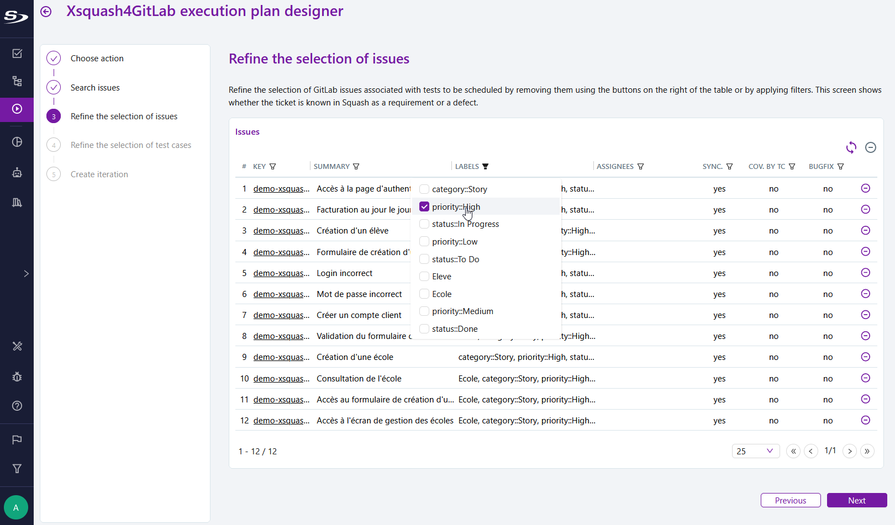The height and width of the screenshot is (525, 895).
Task: Open the bug tracker icon in sidebar
Action: point(17,377)
